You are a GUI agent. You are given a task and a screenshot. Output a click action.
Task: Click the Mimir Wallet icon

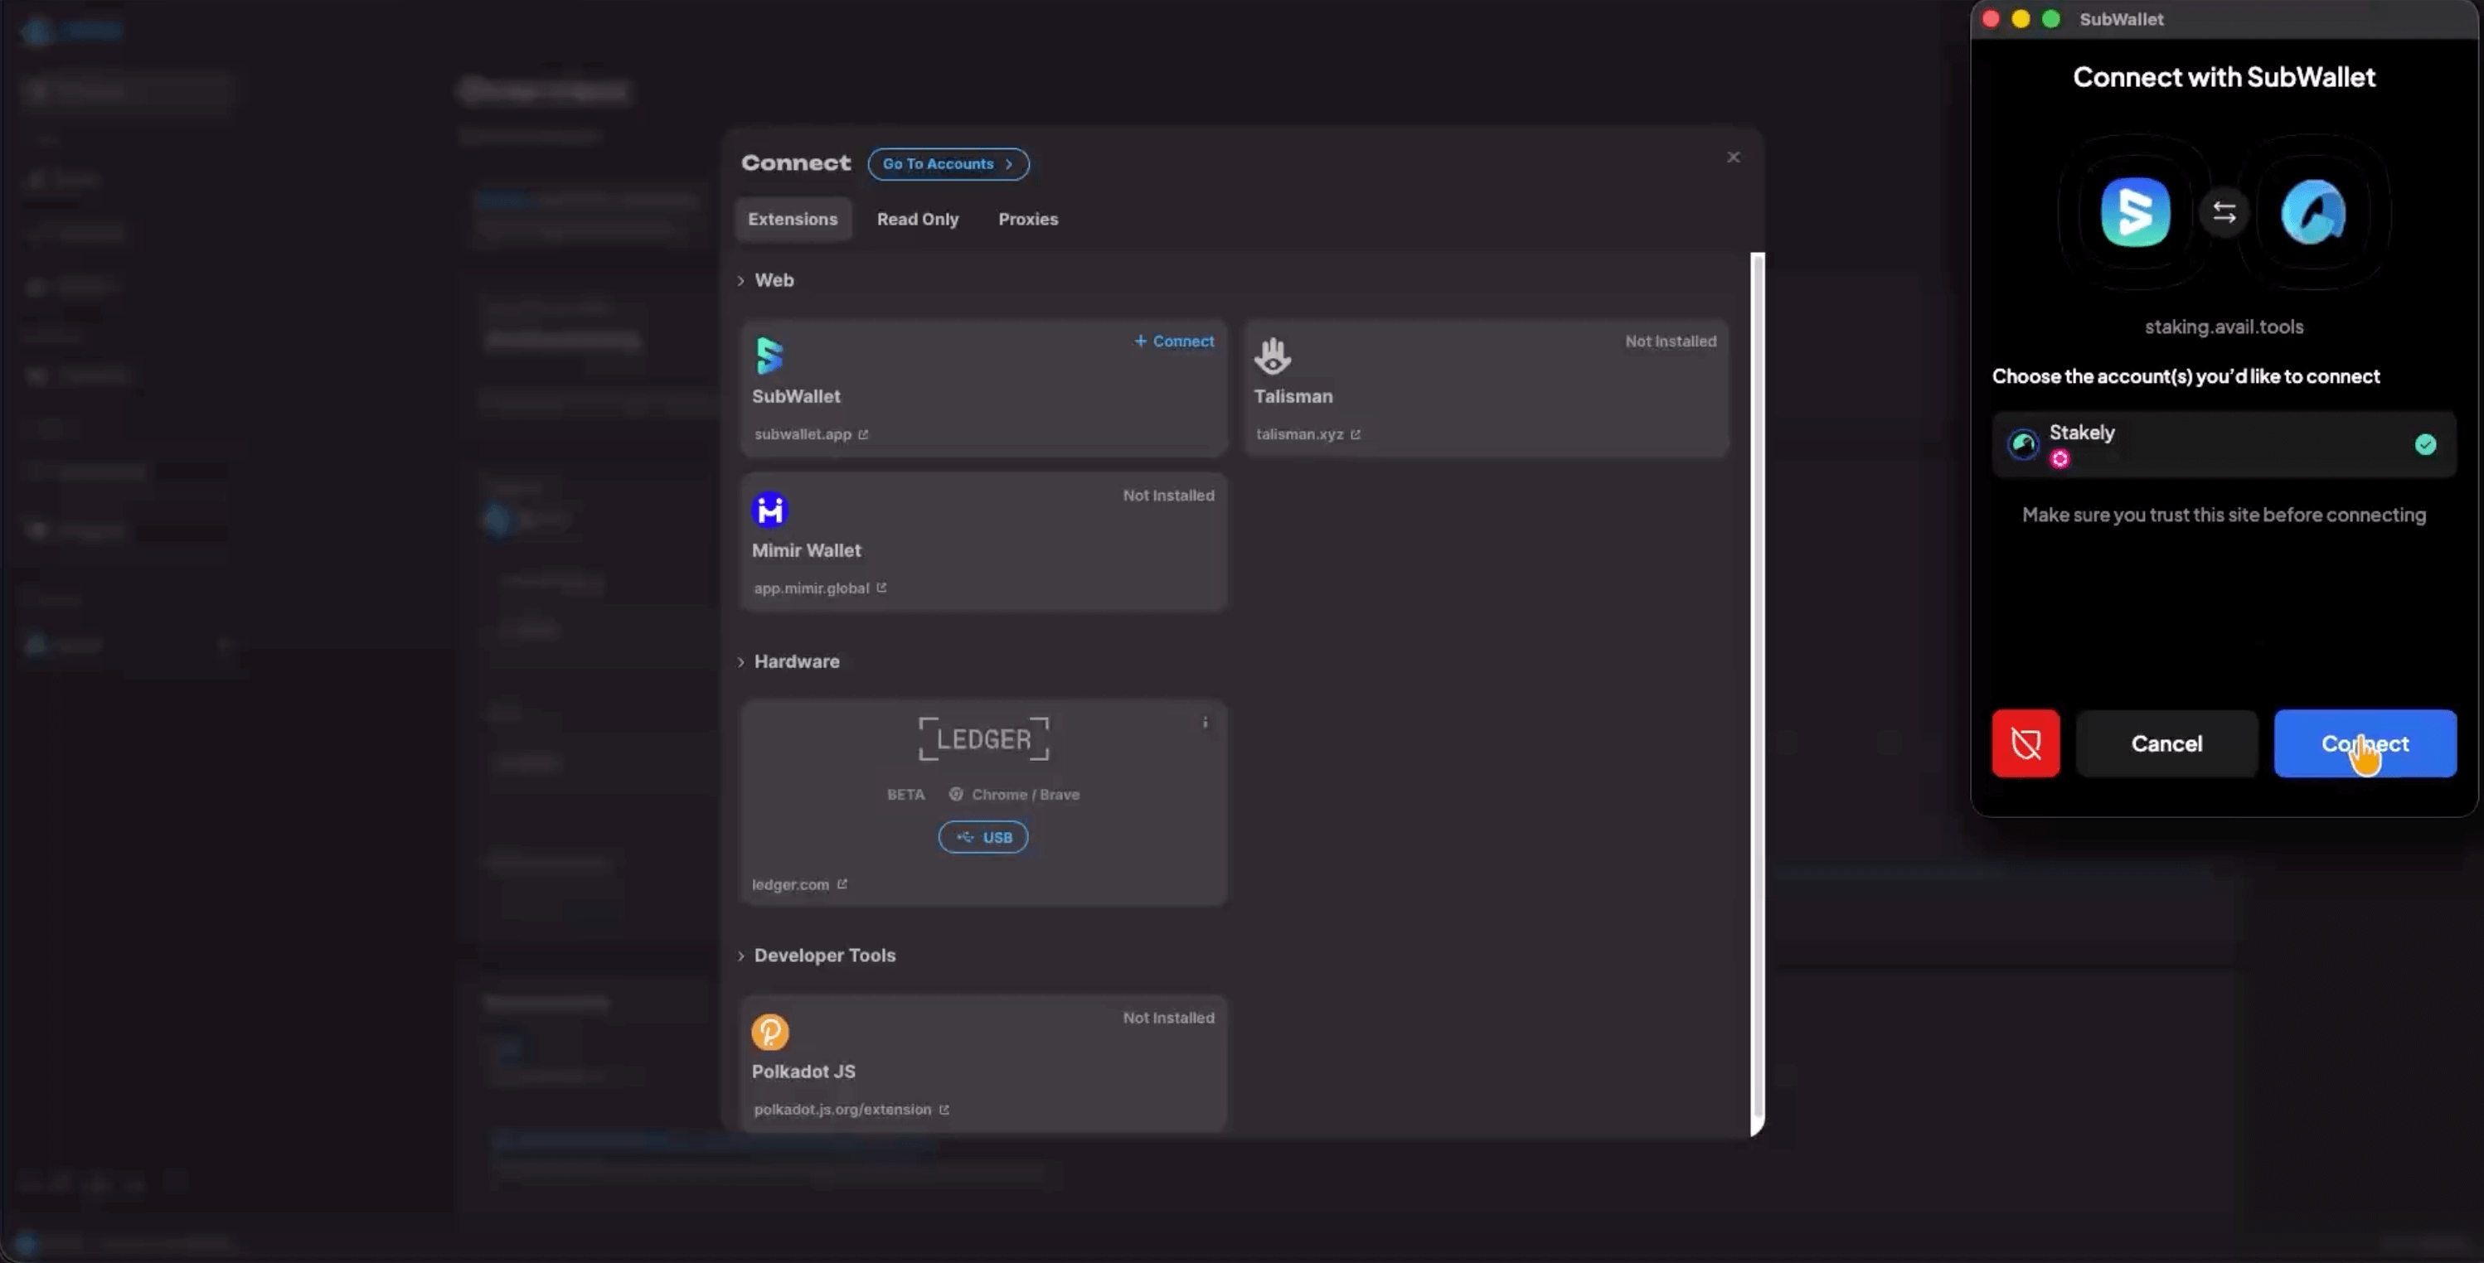(769, 509)
